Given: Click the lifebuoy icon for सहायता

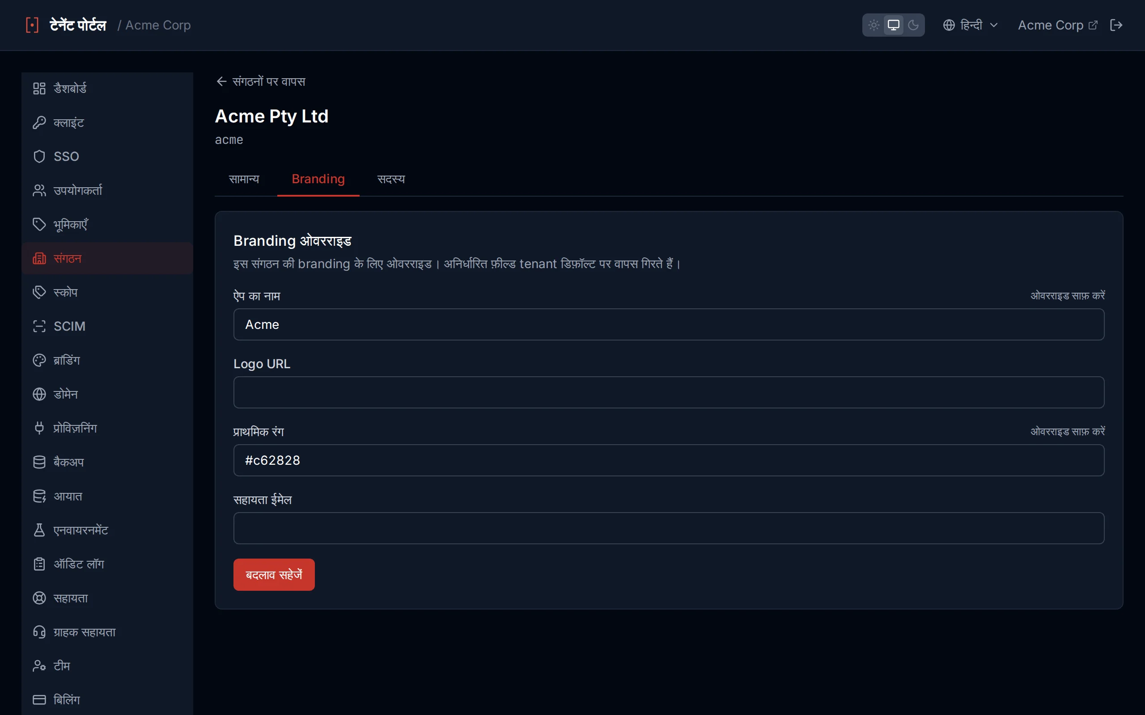Looking at the screenshot, I should [39, 598].
